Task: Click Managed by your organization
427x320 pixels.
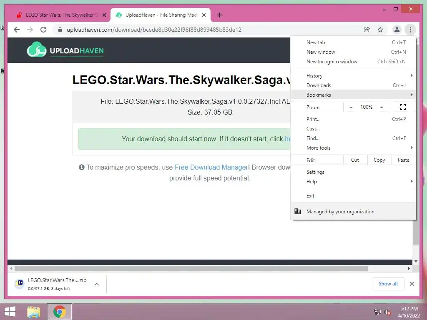Action: (353, 211)
